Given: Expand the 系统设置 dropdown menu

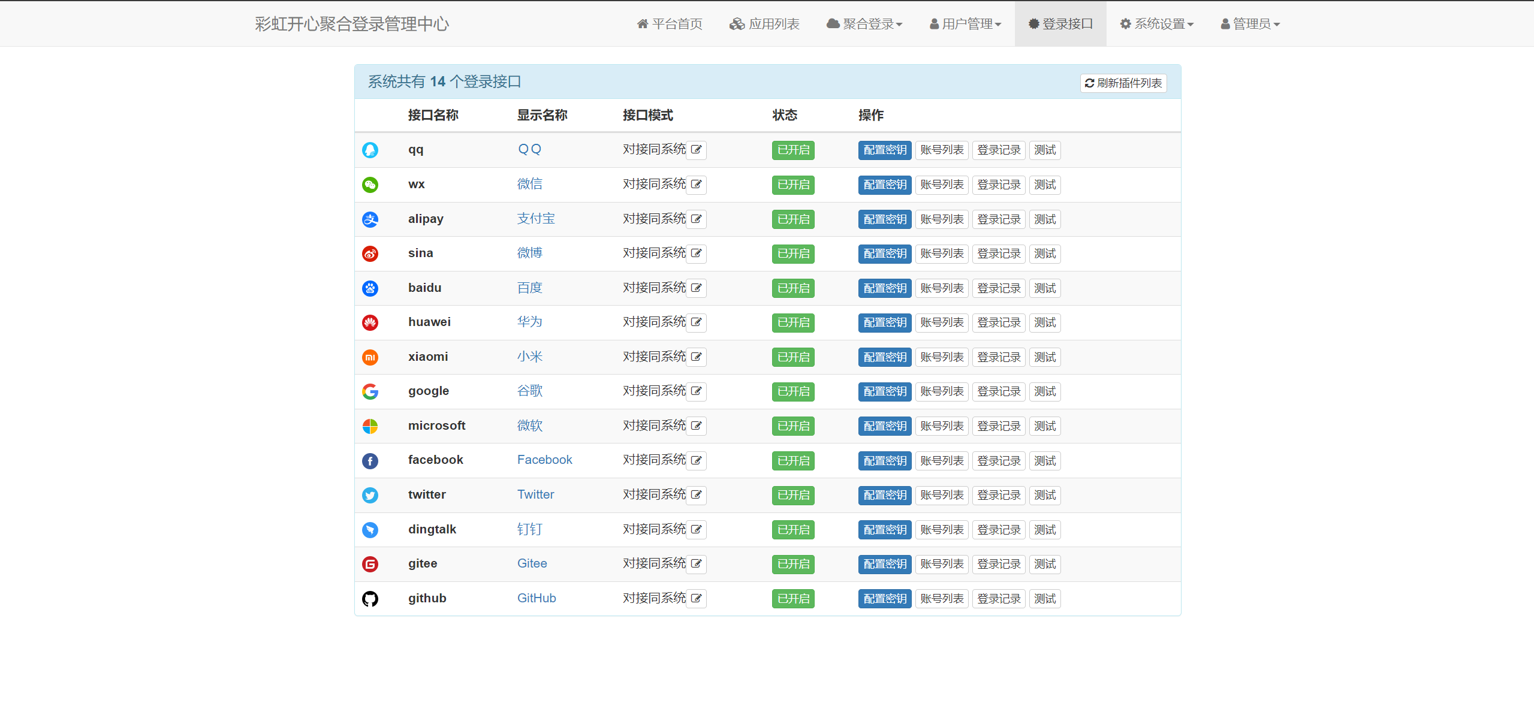Looking at the screenshot, I should [x=1157, y=24].
